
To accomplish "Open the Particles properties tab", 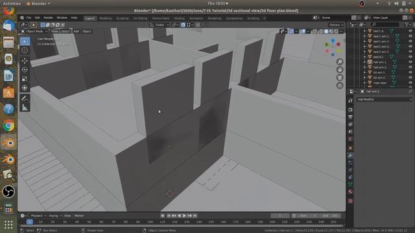I will (350, 162).
